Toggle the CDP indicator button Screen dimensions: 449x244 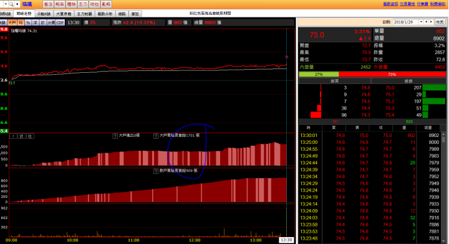pos(60,22)
